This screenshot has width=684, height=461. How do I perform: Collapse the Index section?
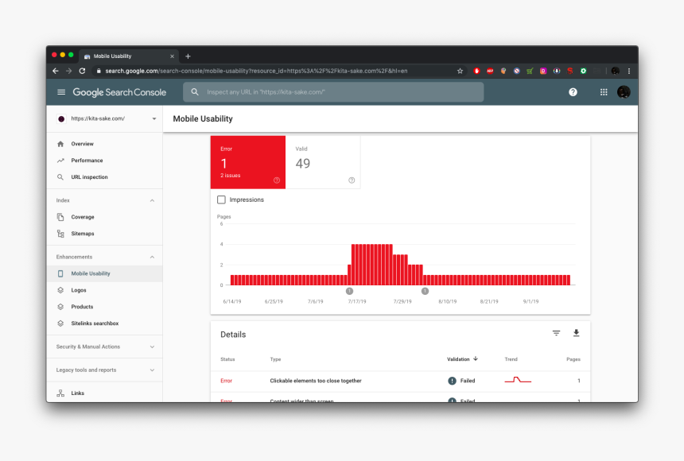coord(152,200)
